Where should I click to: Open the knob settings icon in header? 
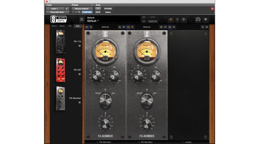tap(198, 19)
